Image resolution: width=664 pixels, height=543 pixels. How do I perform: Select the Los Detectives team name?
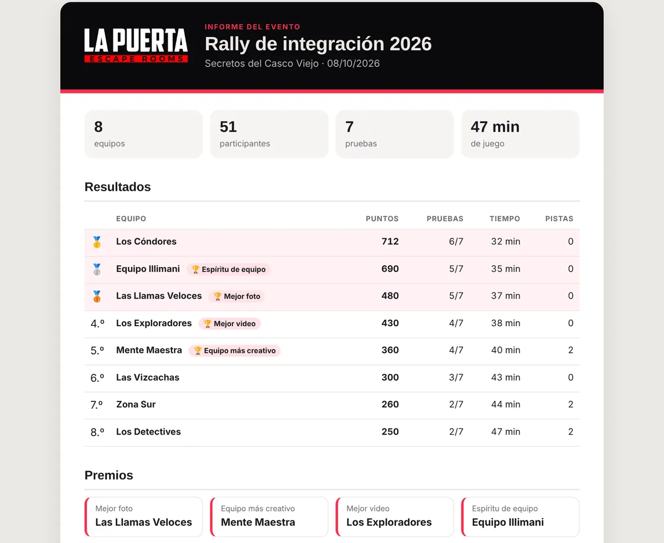pyautogui.click(x=148, y=432)
